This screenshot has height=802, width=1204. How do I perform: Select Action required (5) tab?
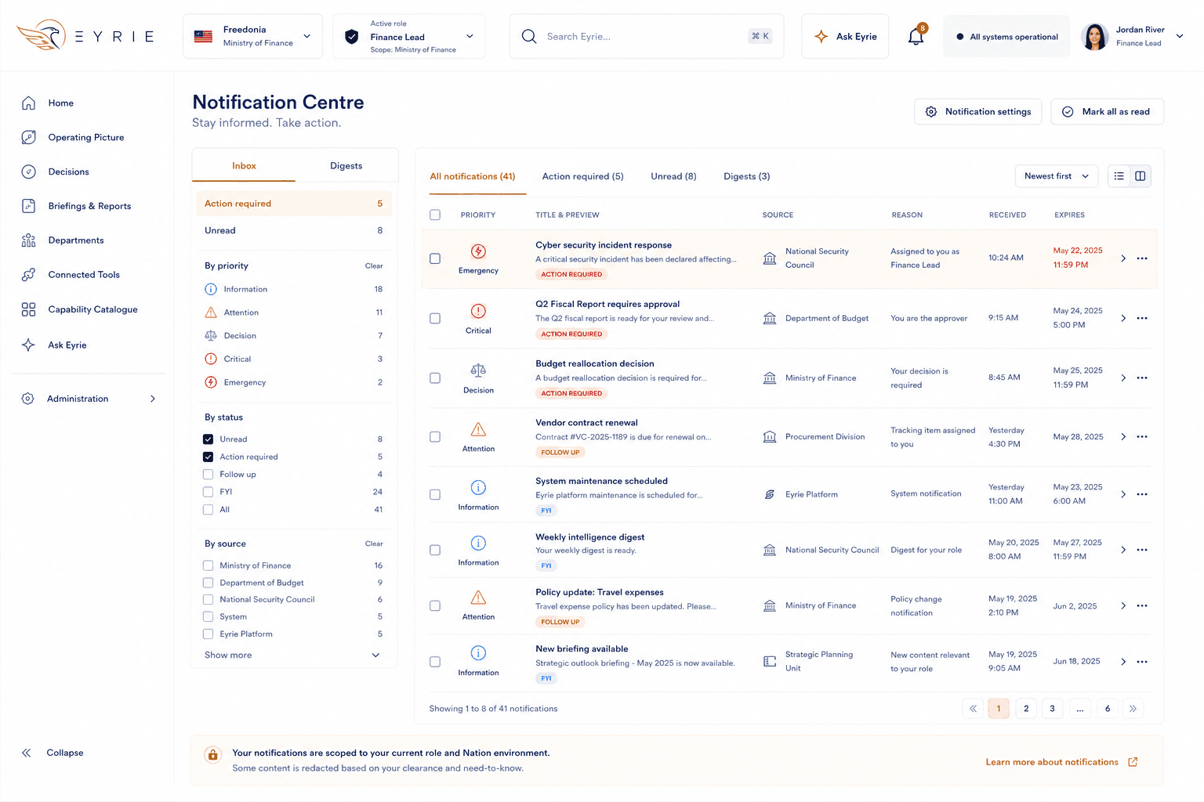click(x=582, y=177)
